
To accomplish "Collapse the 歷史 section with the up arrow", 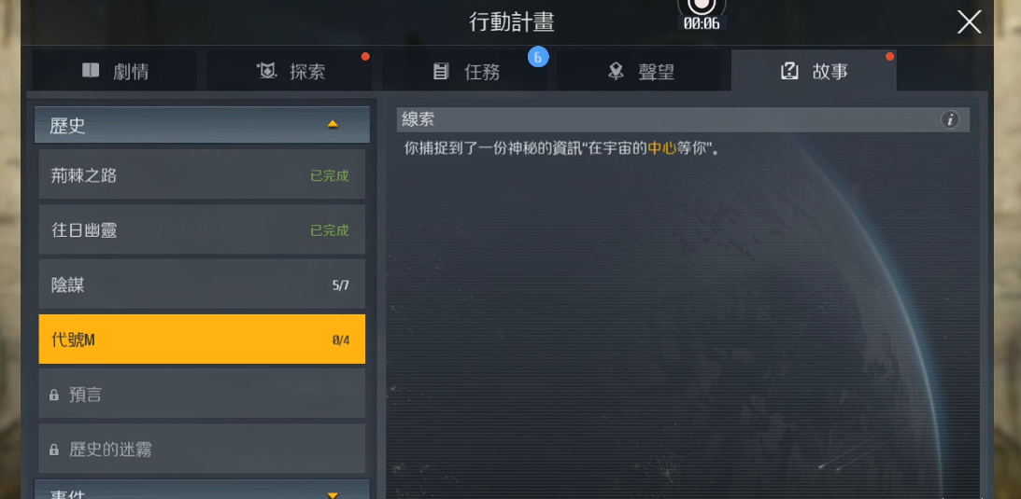I will [x=333, y=124].
